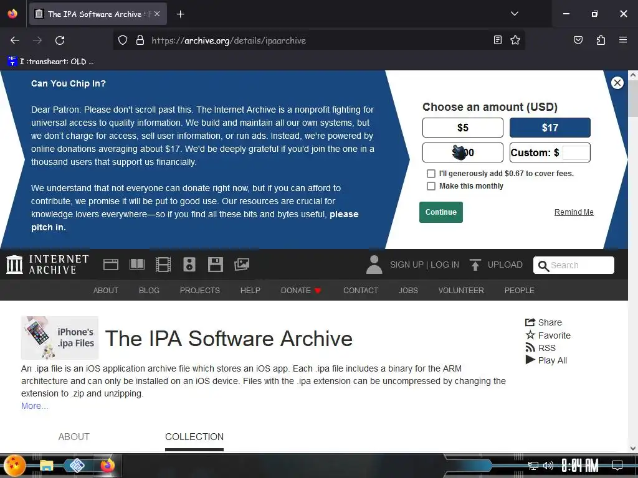Open the Web (Wayback) icon
The width and height of the screenshot is (638, 478).
click(x=111, y=265)
